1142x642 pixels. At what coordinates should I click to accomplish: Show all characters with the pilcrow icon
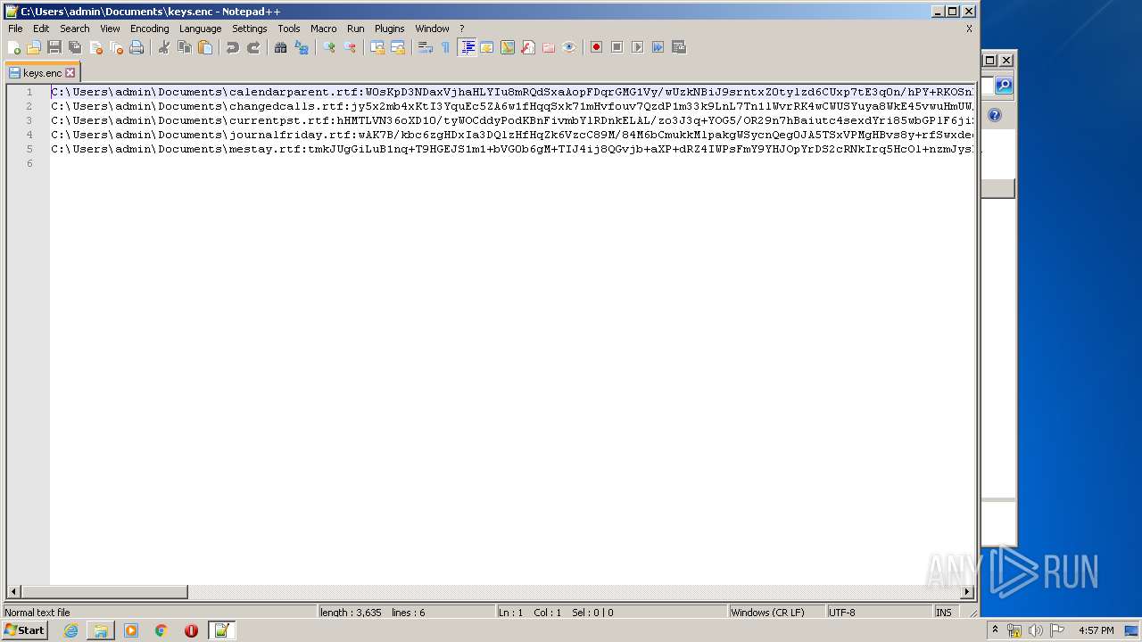(446, 47)
